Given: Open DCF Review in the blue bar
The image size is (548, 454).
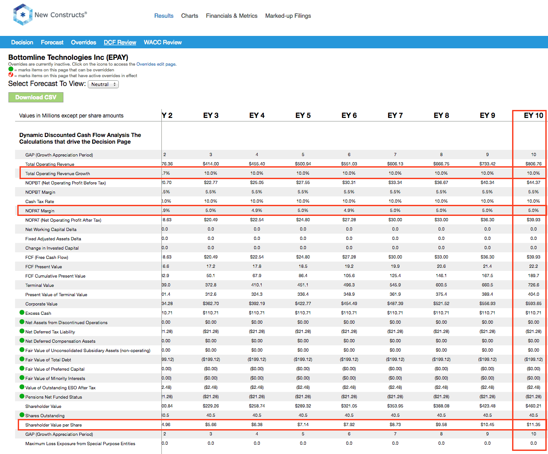Looking at the screenshot, I should (x=120, y=43).
